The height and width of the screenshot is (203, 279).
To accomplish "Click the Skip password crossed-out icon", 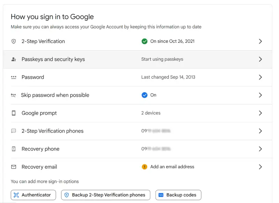I will tap(14, 95).
